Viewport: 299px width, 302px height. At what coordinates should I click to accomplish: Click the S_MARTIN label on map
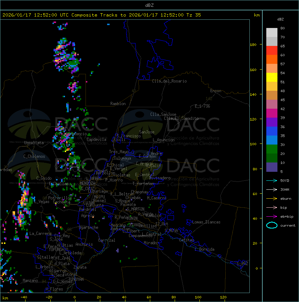click(136, 209)
